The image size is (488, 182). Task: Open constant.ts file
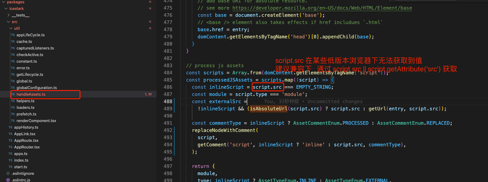(x=27, y=61)
